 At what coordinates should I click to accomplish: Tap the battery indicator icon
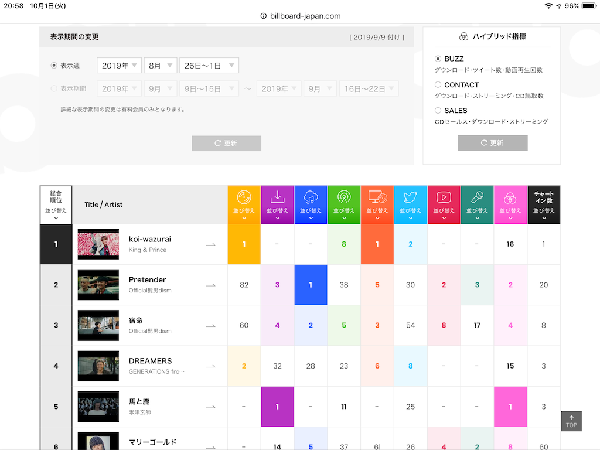[x=589, y=6]
